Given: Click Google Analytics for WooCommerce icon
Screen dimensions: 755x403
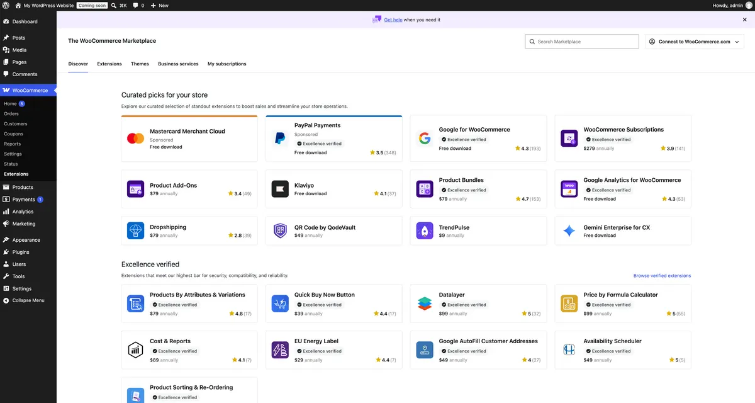Looking at the screenshot, I should [x=569, y=189].
